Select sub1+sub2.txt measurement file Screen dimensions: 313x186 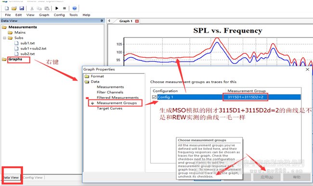pos(33,49)
